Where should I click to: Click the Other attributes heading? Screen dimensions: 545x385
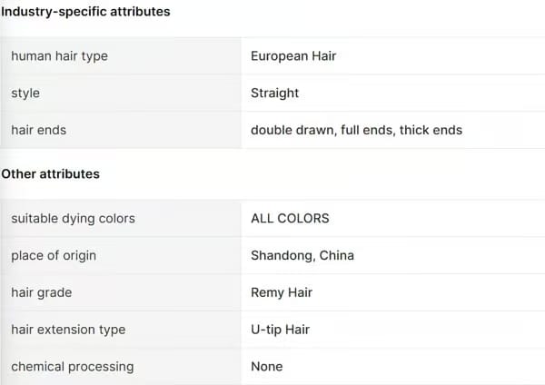[51, 173]
